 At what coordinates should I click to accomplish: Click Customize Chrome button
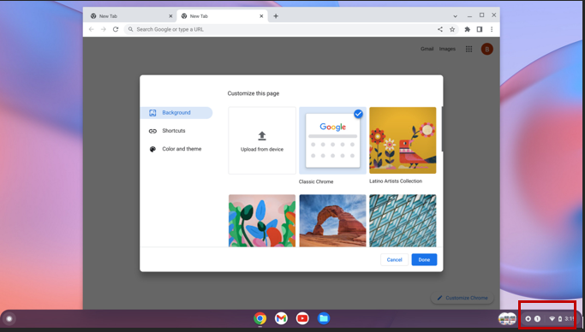[x=463, y=298]
